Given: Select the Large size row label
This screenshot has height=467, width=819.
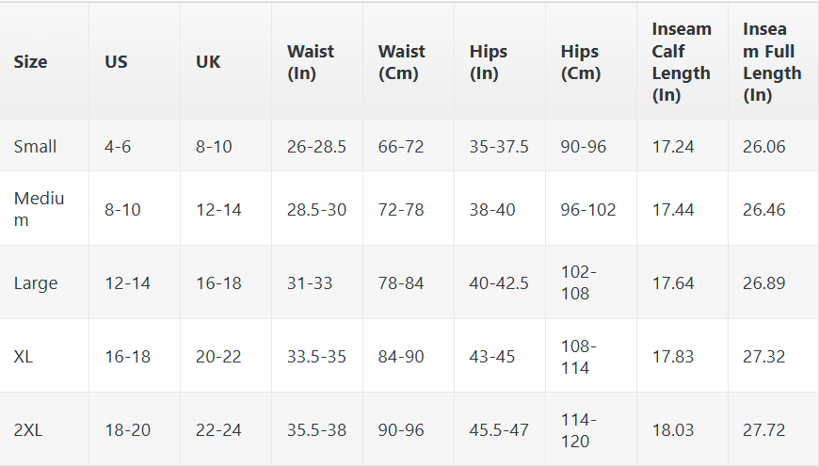Looking at the screenshot, I should (x=35, y=283).
